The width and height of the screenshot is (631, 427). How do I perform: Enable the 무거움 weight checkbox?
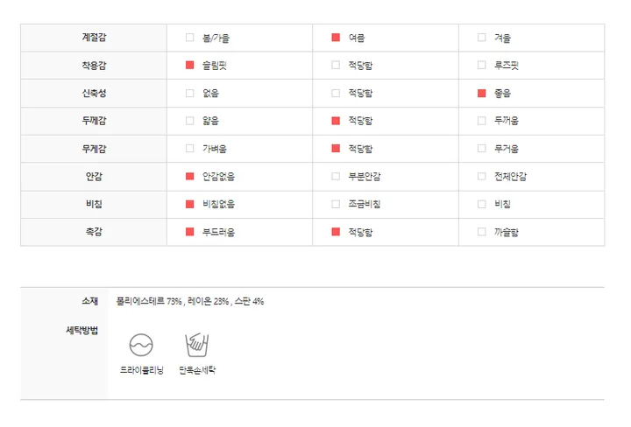[x=481, y=149]
